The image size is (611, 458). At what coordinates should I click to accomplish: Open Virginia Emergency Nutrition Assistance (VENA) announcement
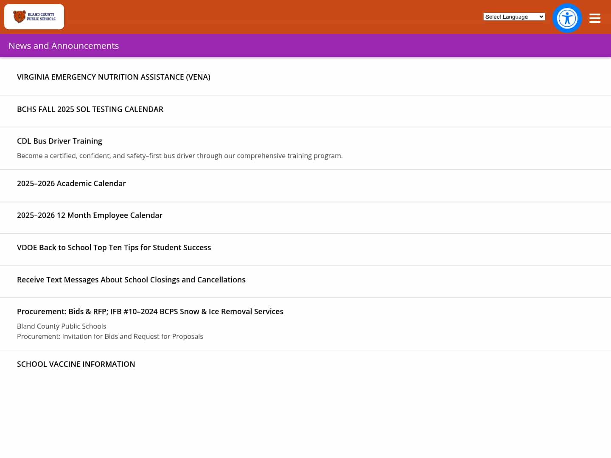114,77
